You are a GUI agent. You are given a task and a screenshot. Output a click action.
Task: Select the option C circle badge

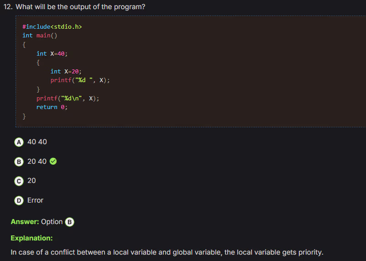click(x=19, y=181)
